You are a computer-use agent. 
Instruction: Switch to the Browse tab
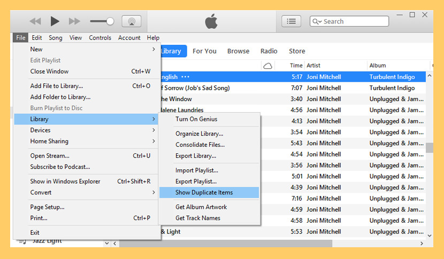(238, 51)
